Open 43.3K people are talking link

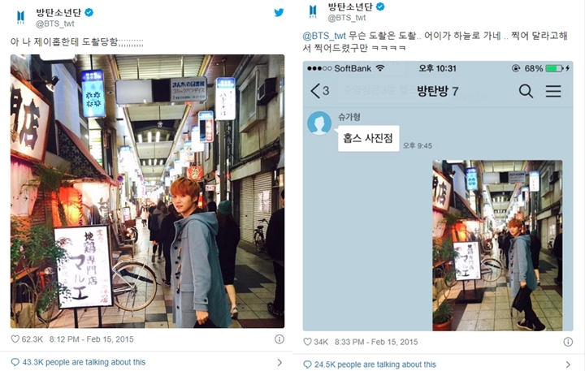pos(84,362)
